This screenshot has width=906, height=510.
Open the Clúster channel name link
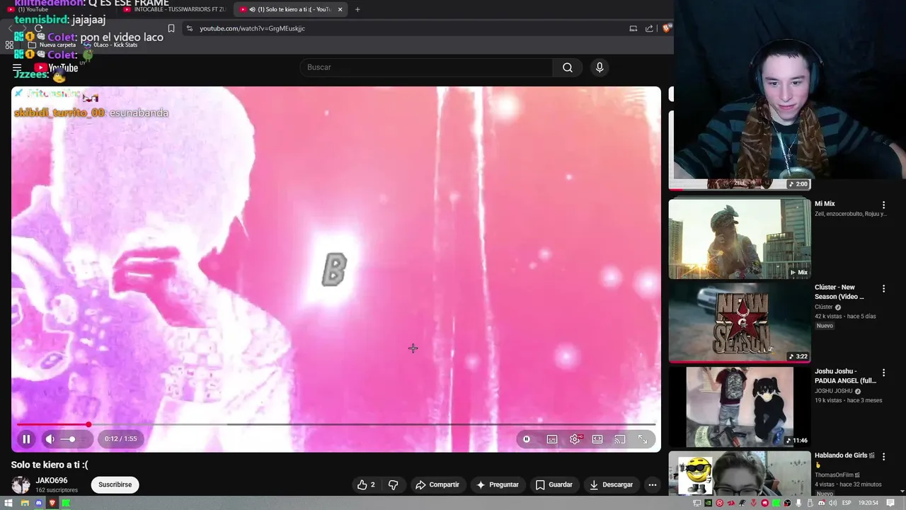coord(824,307)
